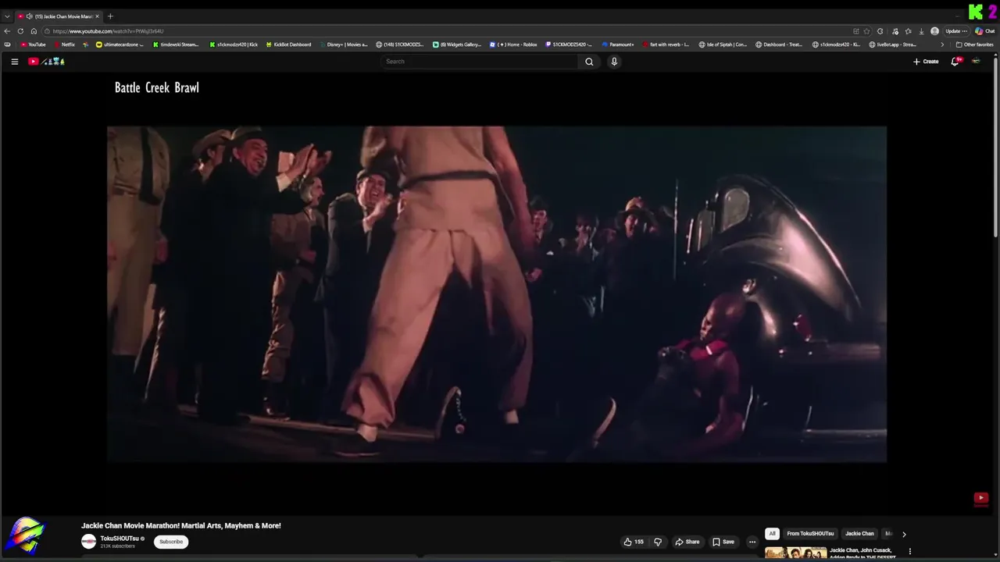Open the Netflix bookmark

click(64, 44)
